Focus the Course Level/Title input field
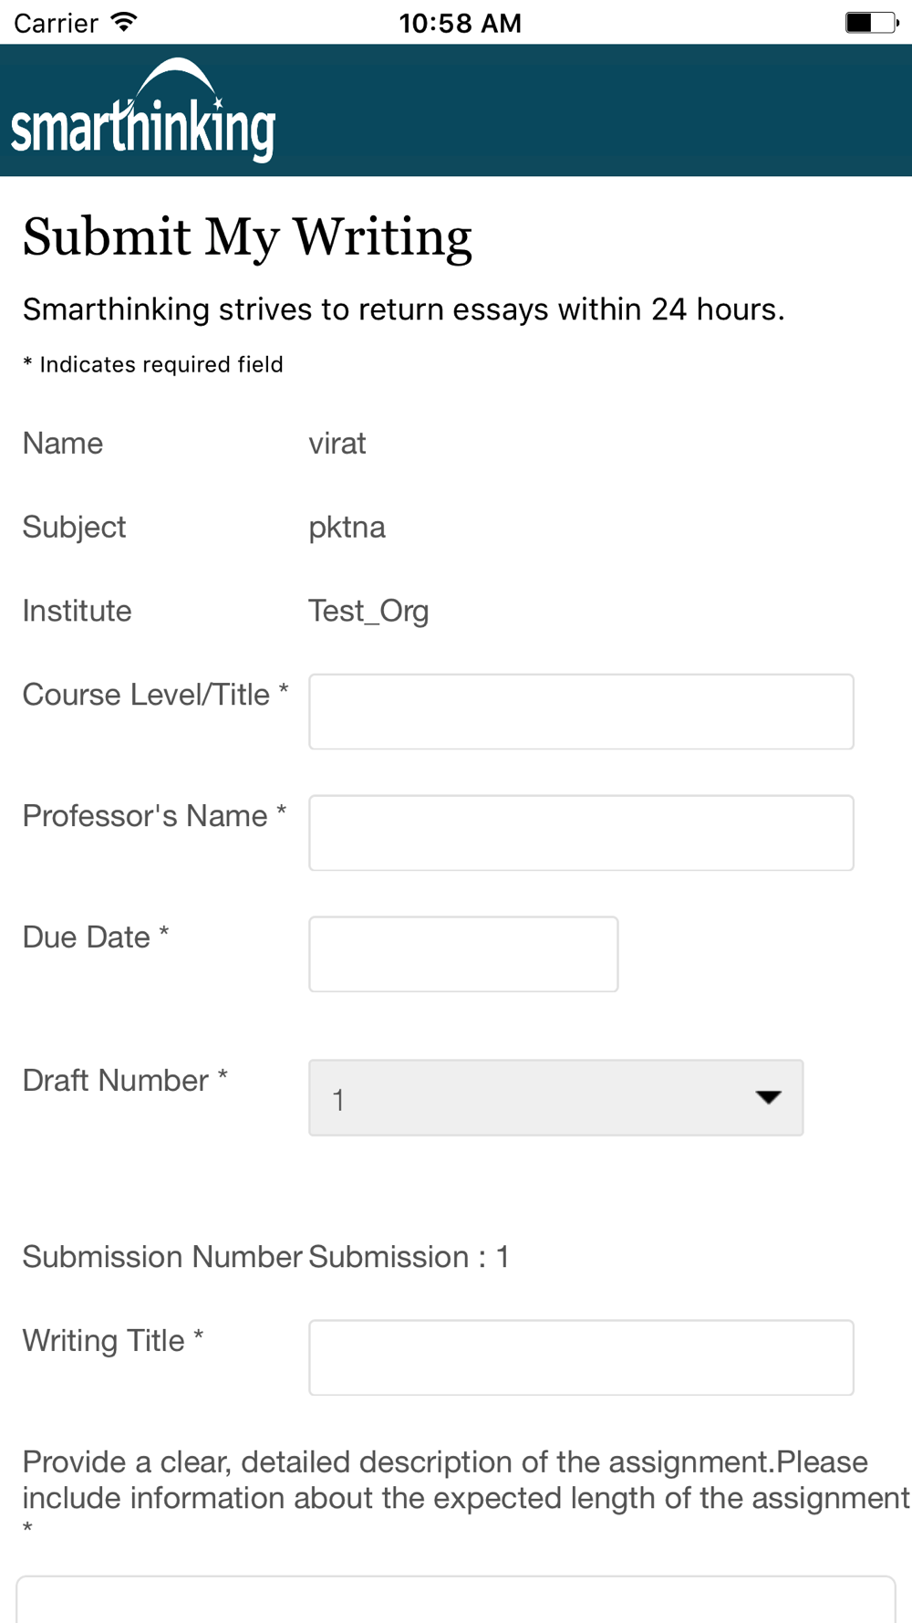Screen dimensions: 912x1623 click(581, 712)
